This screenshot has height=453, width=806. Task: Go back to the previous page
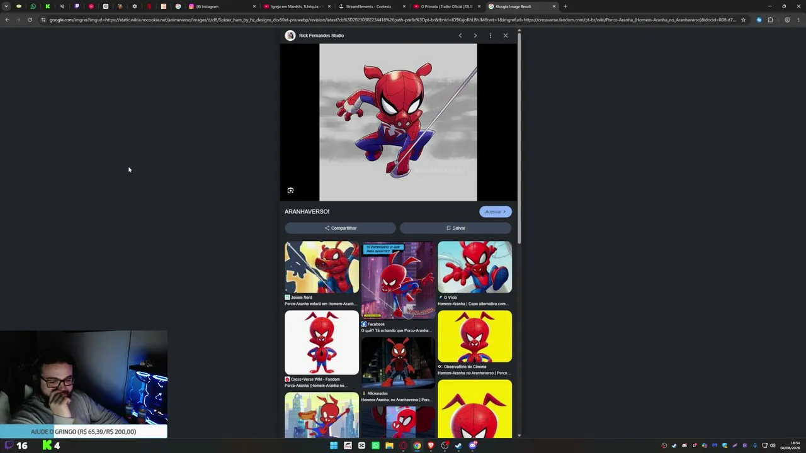pos(7,20)
